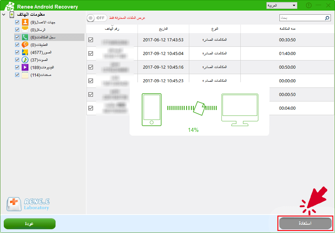Viewport: 335px width, 233px height.
Task: Click the استعادة recover button
Action: pyautogui.click(x=305, y=223)
